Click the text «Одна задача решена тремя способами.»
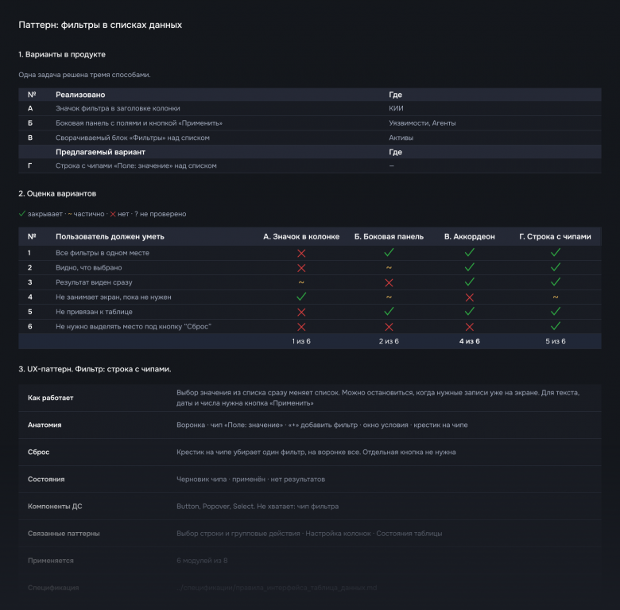The height and width of the screenshot is (610, 620). tap(84, 75)
